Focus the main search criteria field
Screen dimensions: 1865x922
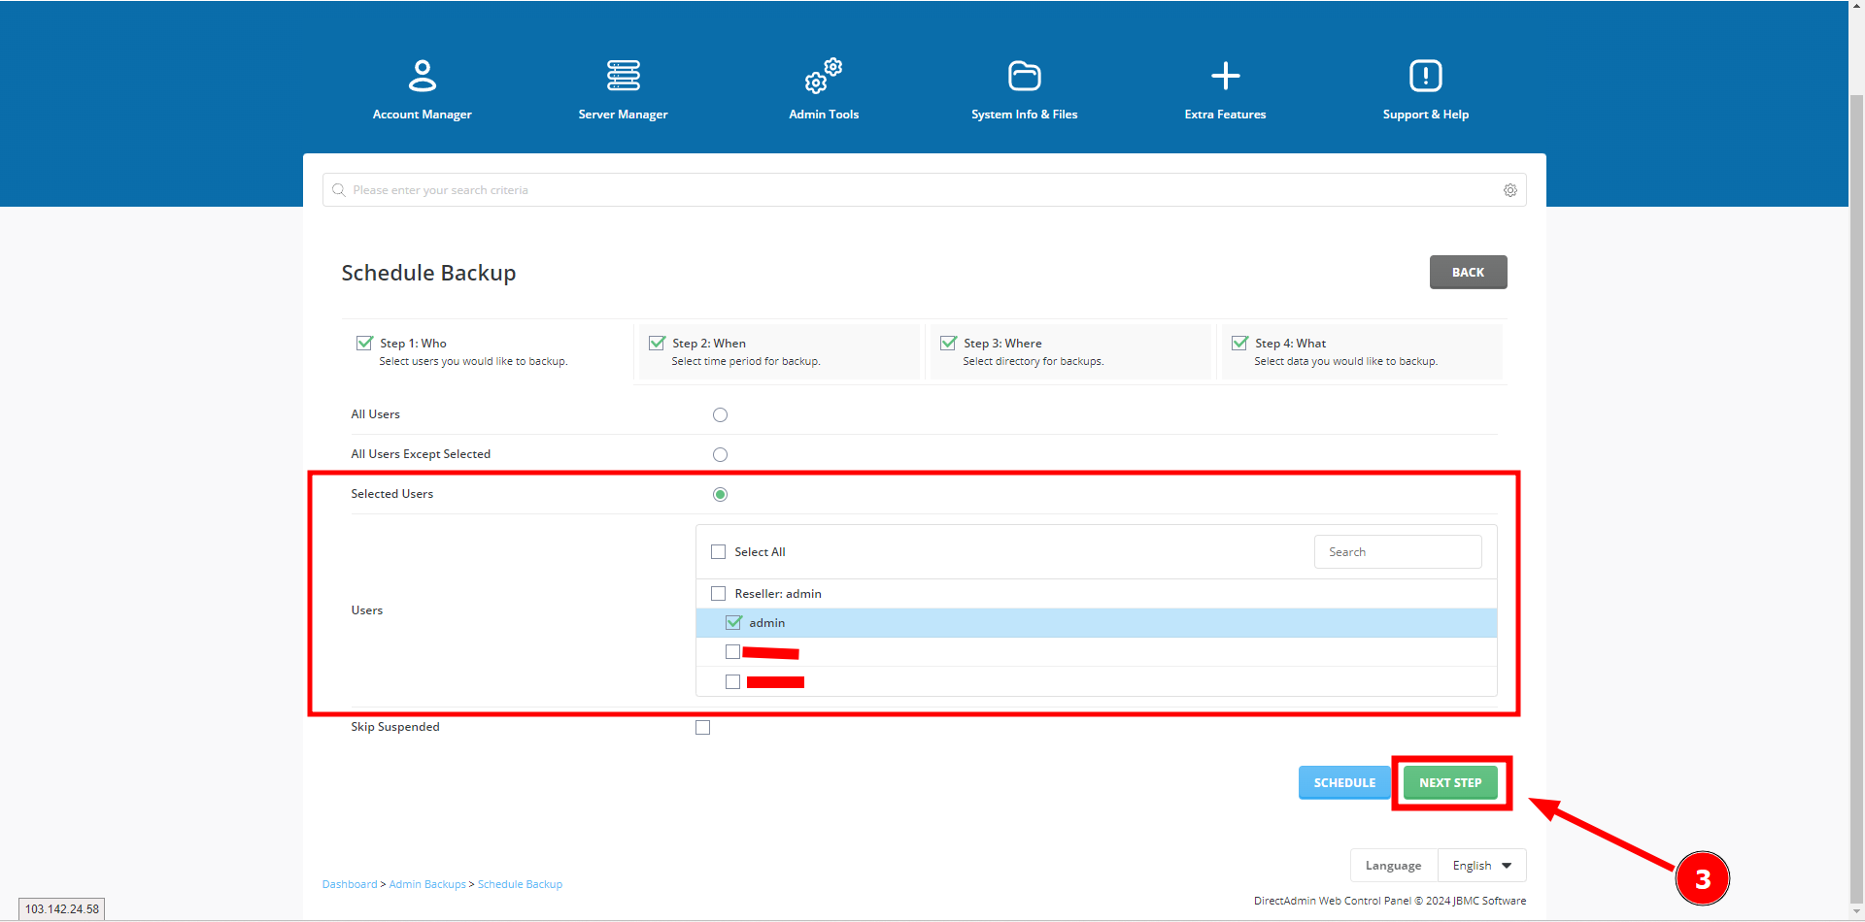(924, 190)
